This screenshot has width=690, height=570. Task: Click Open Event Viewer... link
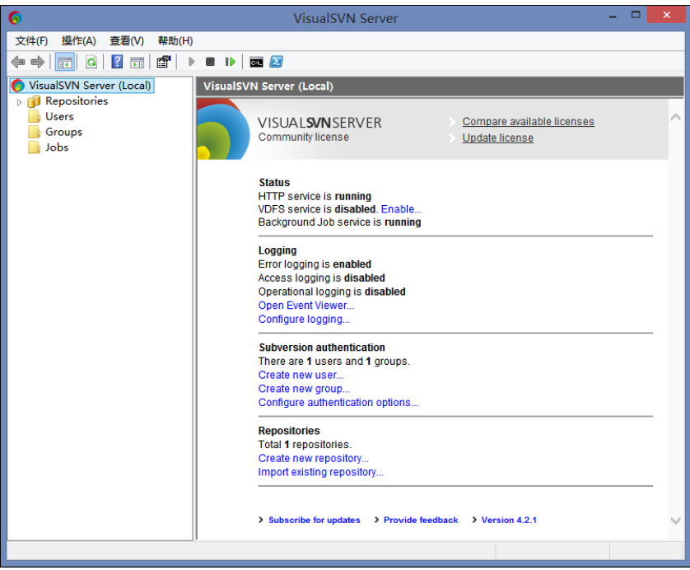[x=306, y=306]
